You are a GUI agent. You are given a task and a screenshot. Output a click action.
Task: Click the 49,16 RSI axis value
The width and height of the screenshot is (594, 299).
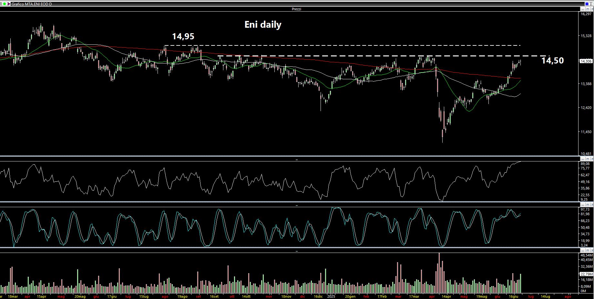pyautogui.click(x=585, y=182)
